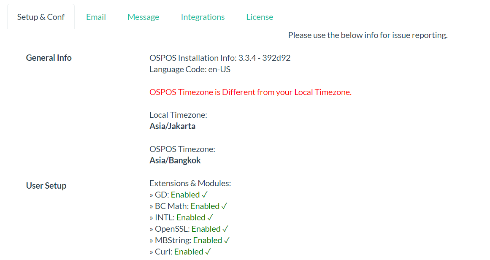
Task: Click the Asia/Bangkok OSPOS timezone value
Action: [175, 160]
